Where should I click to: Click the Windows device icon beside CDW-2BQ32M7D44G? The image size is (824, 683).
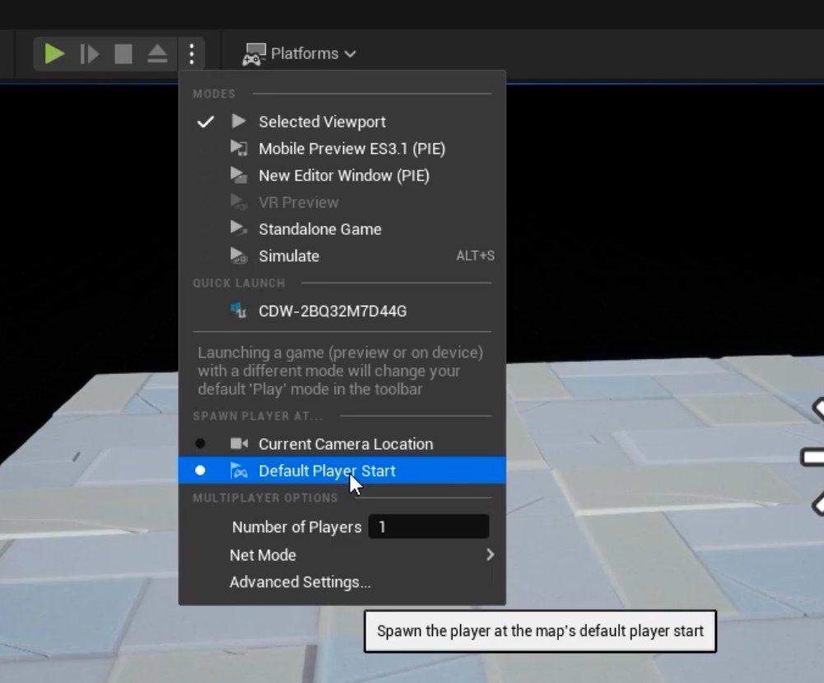point(238,311)
